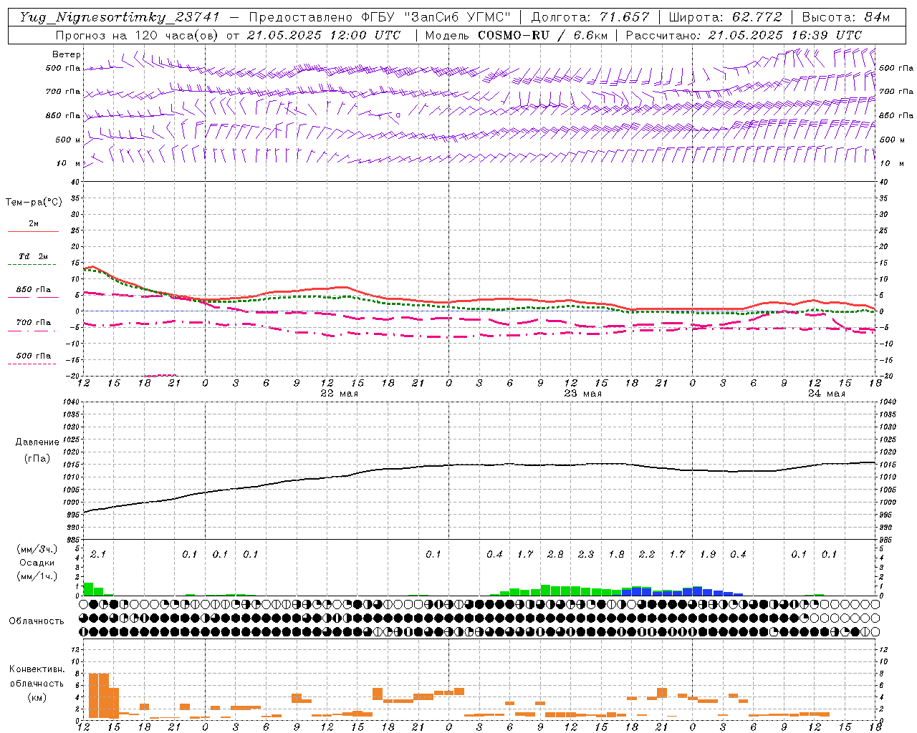Click the 2.3 precipitation value

[586, 555]
